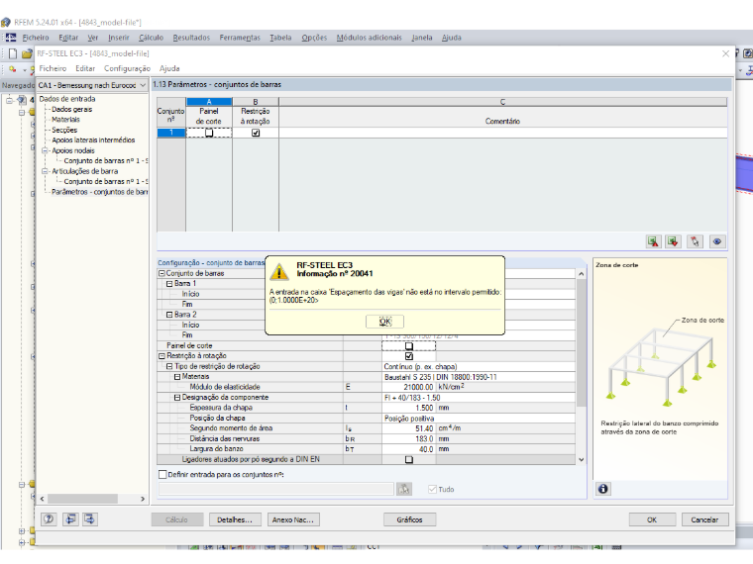Click the help icon at the bottom left

point(49,518)
